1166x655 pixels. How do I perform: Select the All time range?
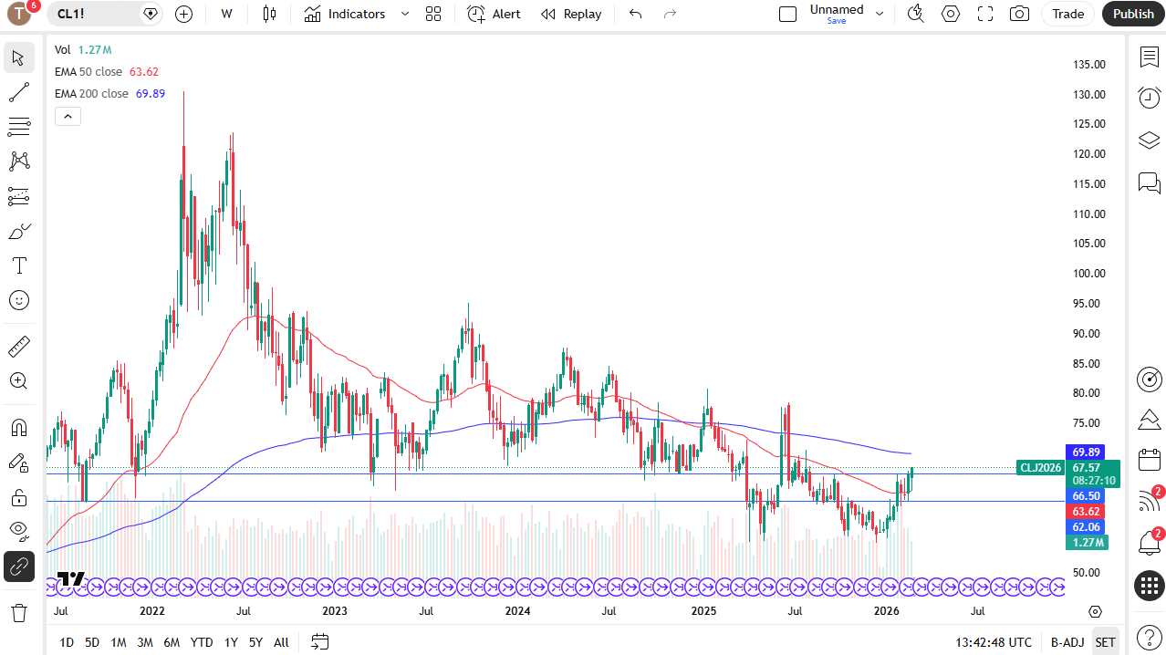(281, 642)
